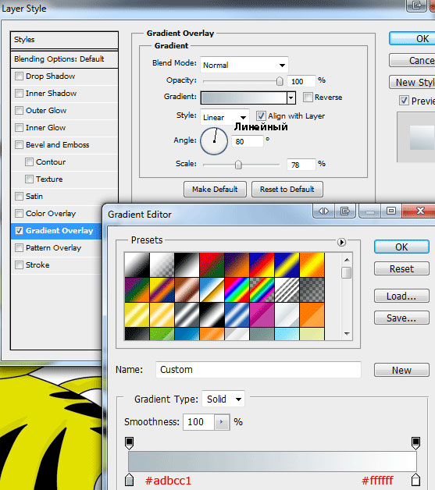435x490 pixels.
Task: Click the presets scrollbar down arrow
Action: point(347,333)
